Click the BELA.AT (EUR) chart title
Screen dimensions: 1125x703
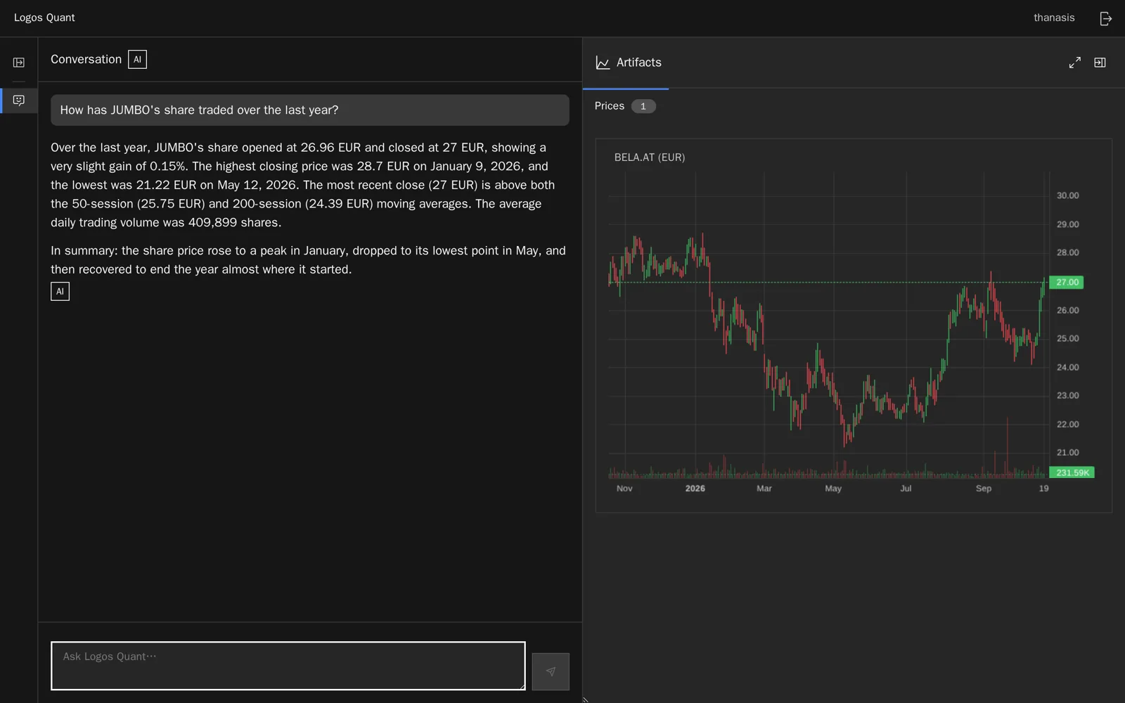point(649,157)
